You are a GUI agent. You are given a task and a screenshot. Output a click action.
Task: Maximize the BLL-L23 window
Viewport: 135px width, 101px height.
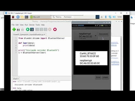[x=107, y=23]
